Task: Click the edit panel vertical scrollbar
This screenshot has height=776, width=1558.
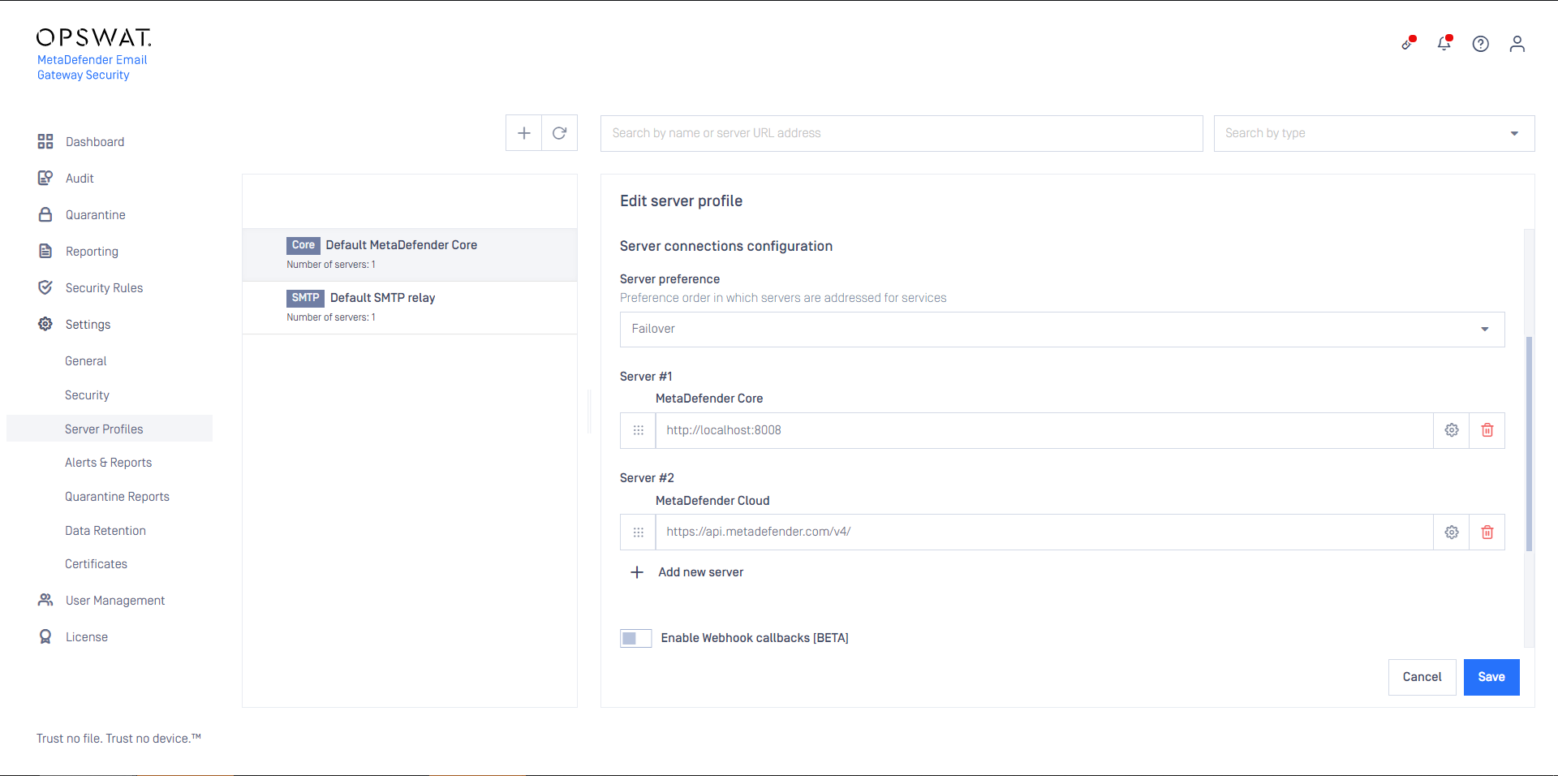Action: tap(1529, 443)
